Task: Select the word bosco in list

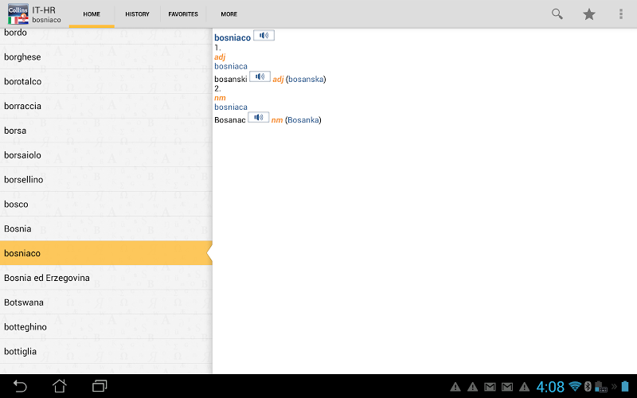Action: point(106,205)
